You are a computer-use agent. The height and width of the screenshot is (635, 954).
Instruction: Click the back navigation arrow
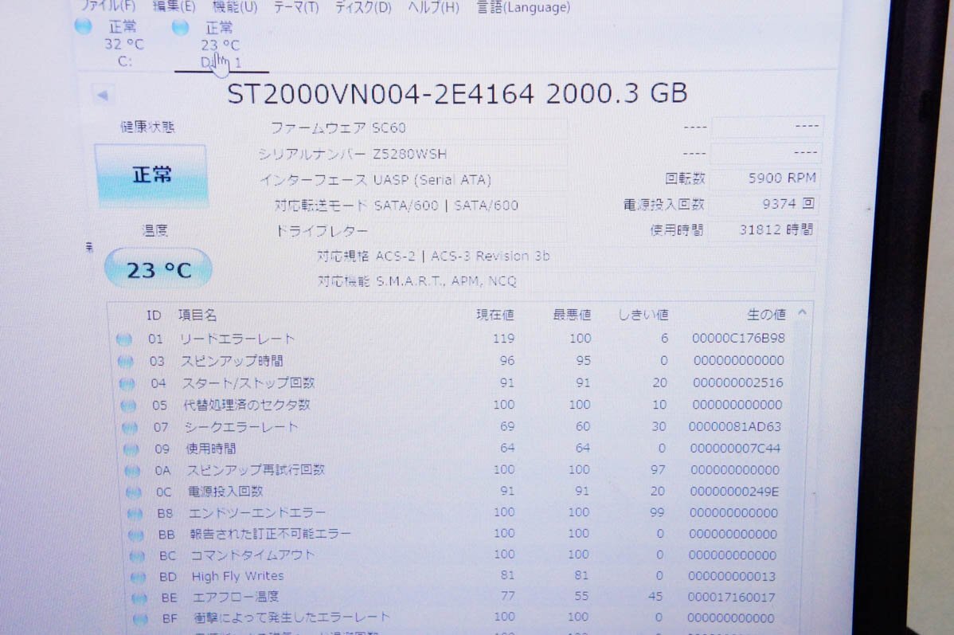[x=103, y=95]
